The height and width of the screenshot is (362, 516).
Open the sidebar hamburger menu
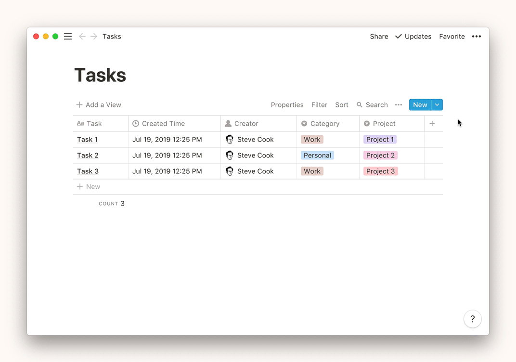tap(68, 37)
